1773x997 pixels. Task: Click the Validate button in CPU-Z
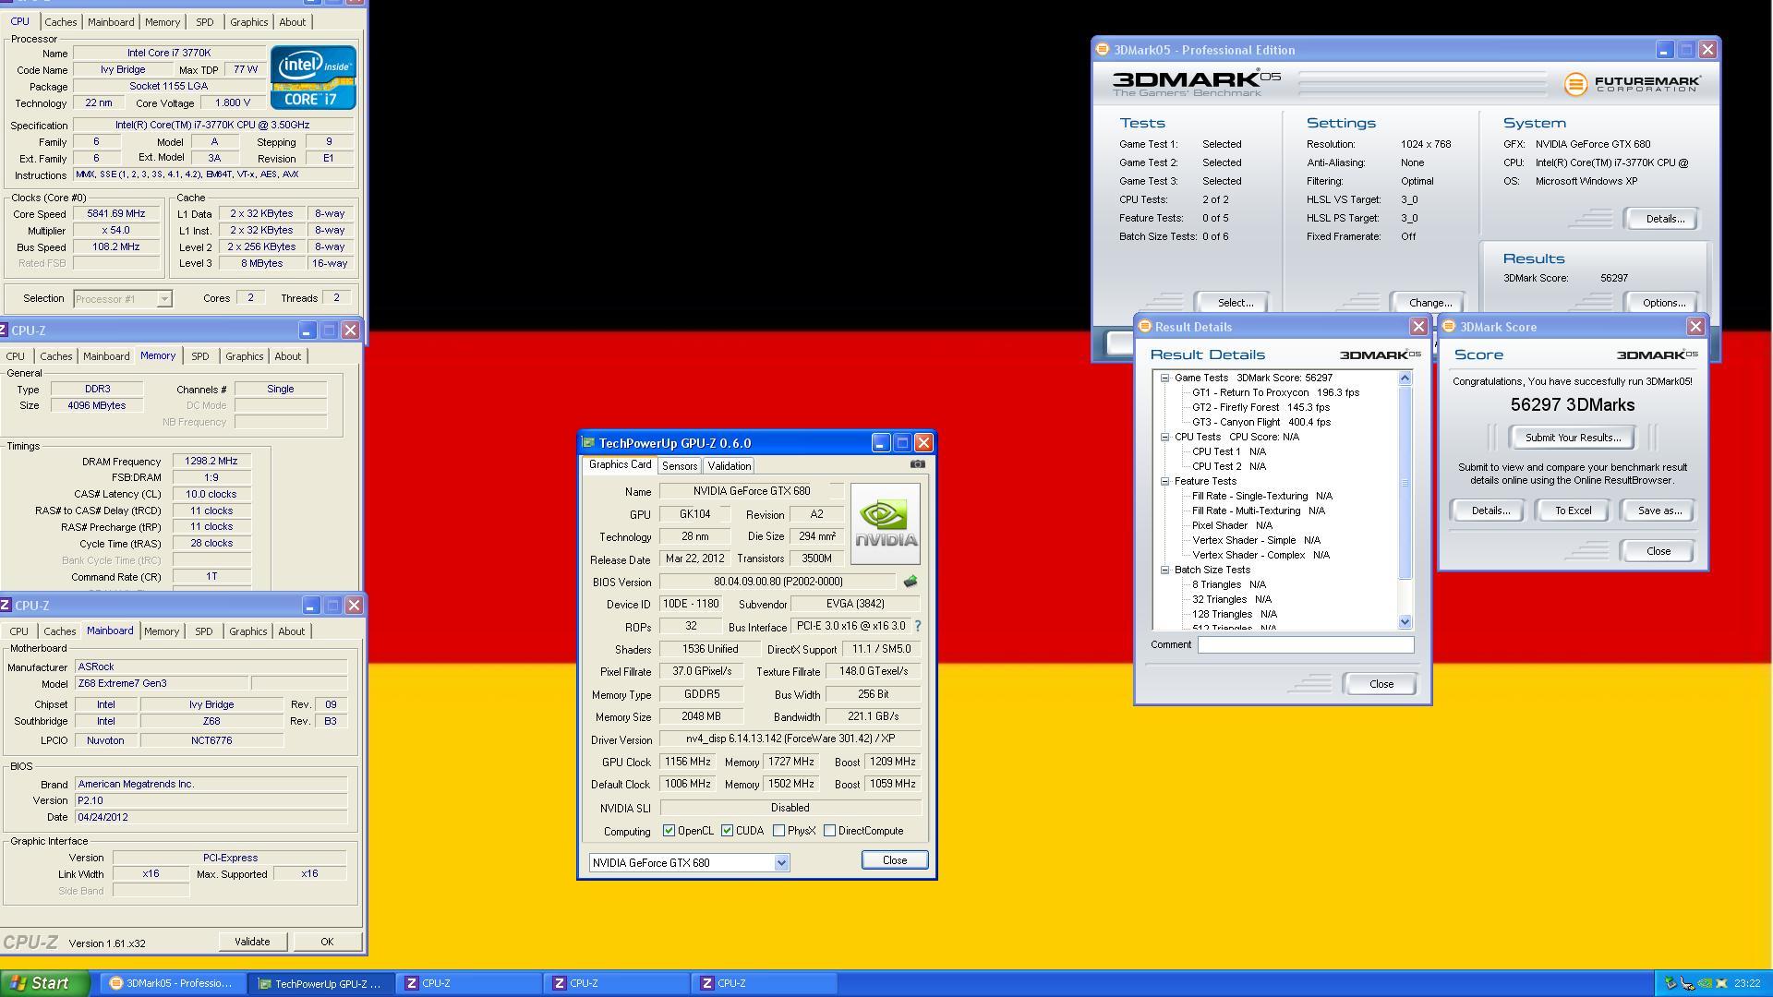[252, 942]
